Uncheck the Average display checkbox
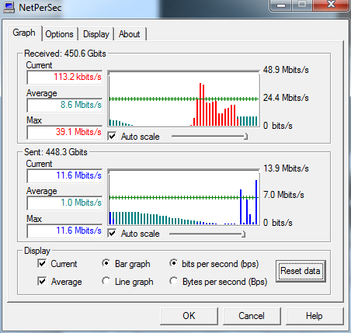This screenshot has height=333, width=351. [x=42, y=281]
